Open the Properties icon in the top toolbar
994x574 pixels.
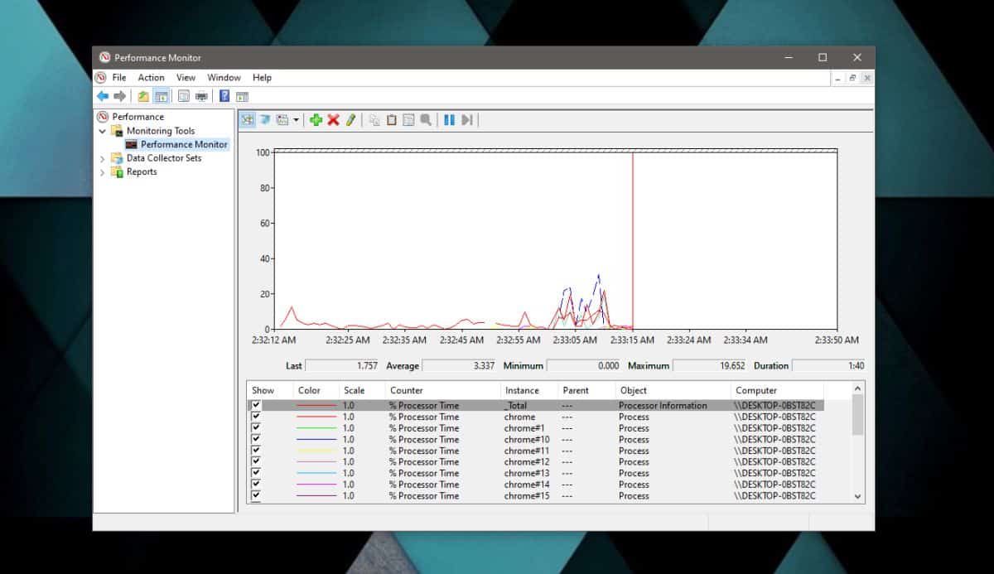click(184, 96)
